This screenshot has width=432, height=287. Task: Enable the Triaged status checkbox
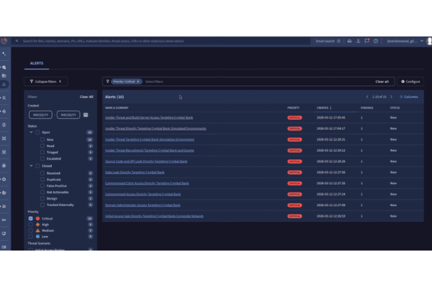(43, 152)
